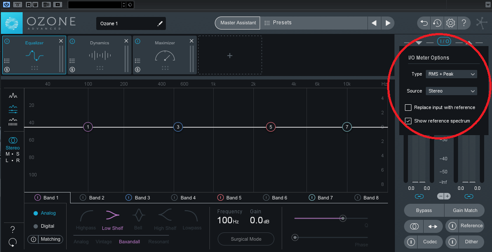The width and height of the screenshot is (492, 252).
Task: Open the meter Type dropdown
Action: [451, 74]
